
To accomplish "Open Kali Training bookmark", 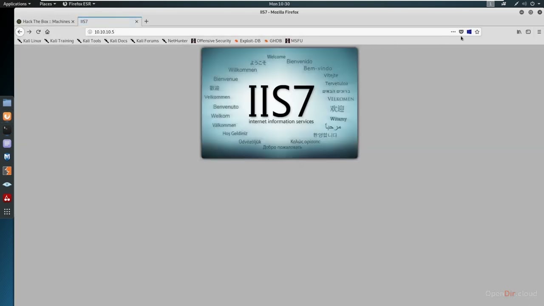I will click(x=59, y=41).
